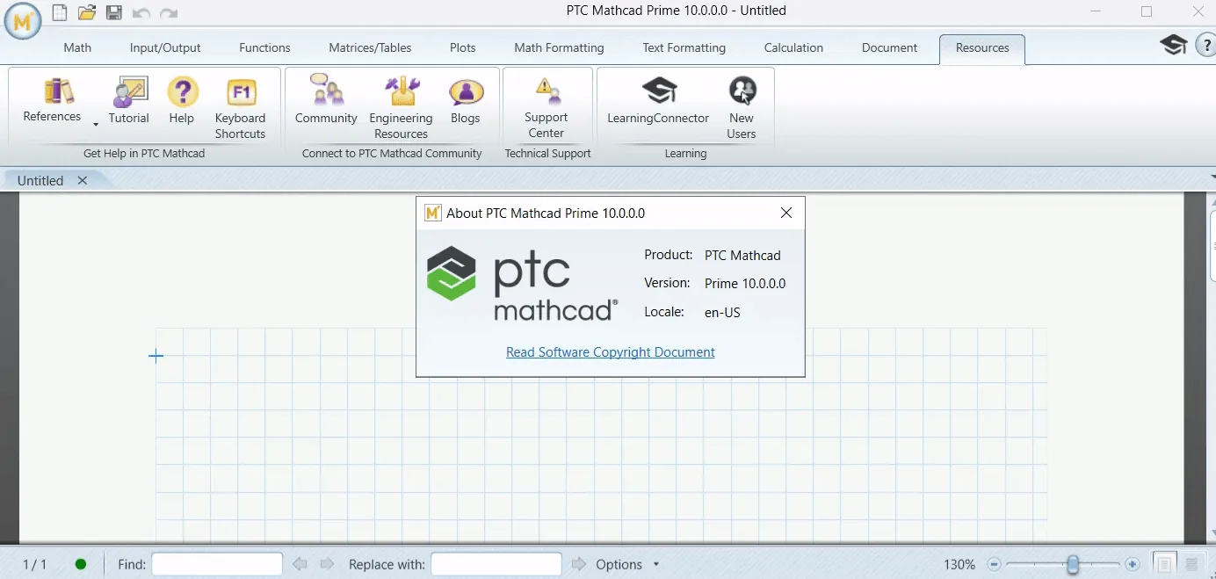Go to previous find result arrow
Image resolution: width=1216 pixels, height=579 pixels.
point(300,564)
